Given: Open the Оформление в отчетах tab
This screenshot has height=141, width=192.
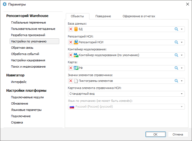Looking at the screenshot, I should point(139,16).
